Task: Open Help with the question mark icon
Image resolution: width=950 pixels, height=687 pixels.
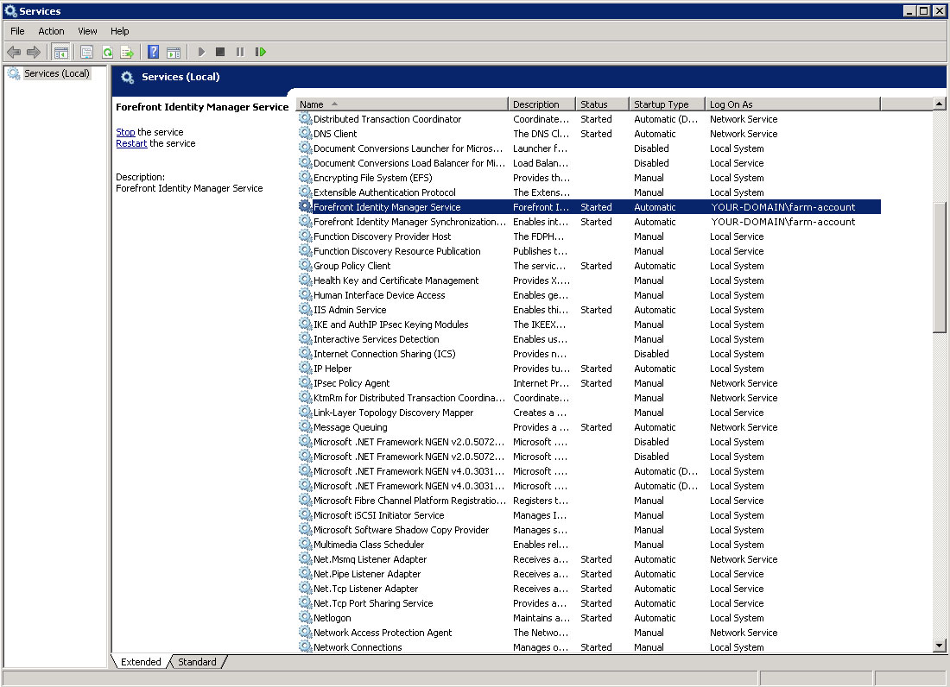Action: point(153,52)
